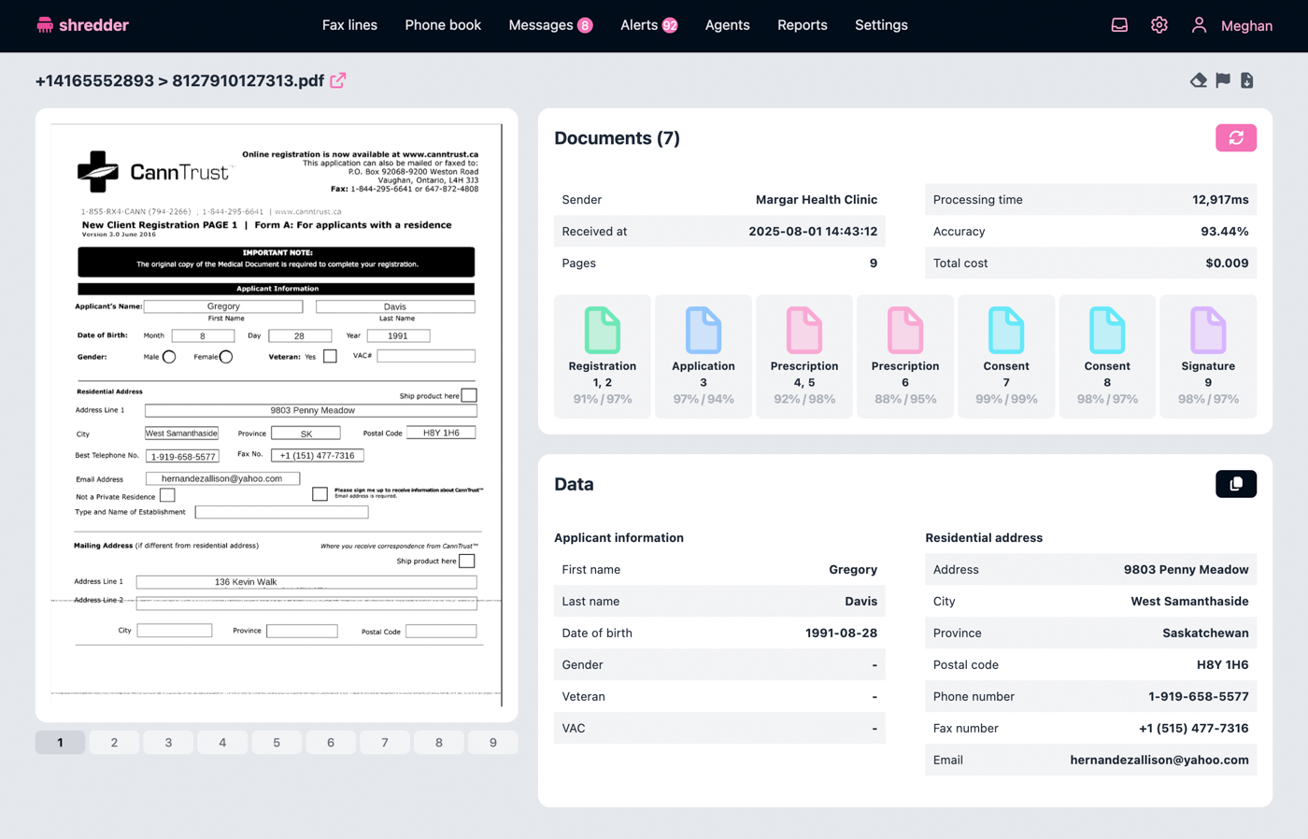Click the shredder logo
The image size is (1308, 839).
click(81, 25)
